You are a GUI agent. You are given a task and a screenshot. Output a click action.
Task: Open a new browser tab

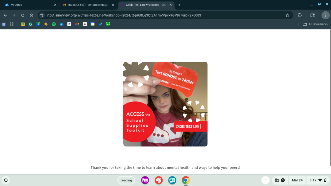pos(179,5)
